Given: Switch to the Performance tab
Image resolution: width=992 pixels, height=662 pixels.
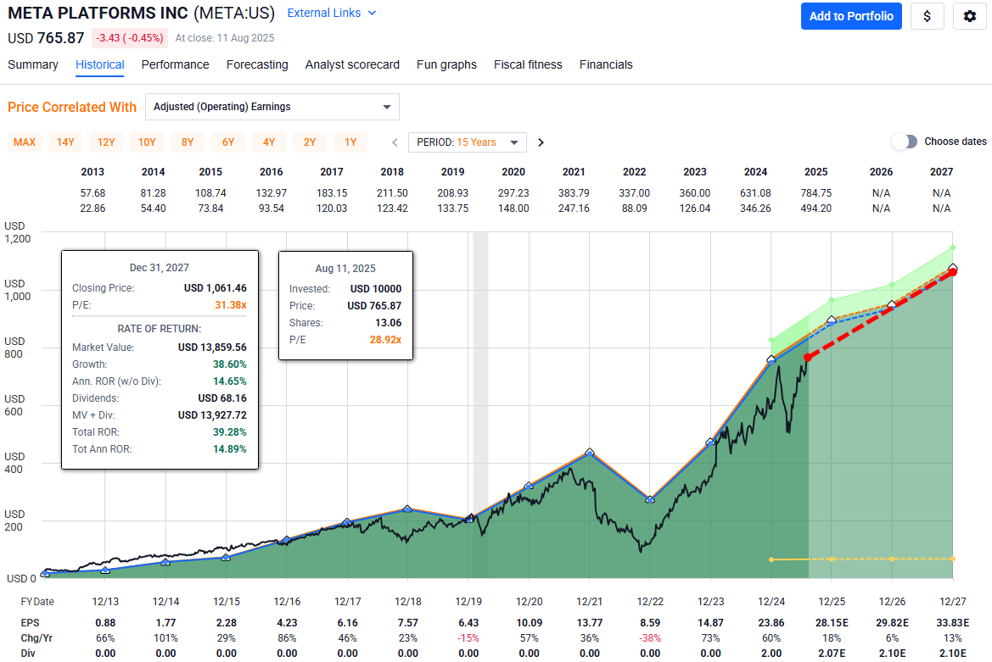Looking at the screenshot, I should tap(175, 64).
